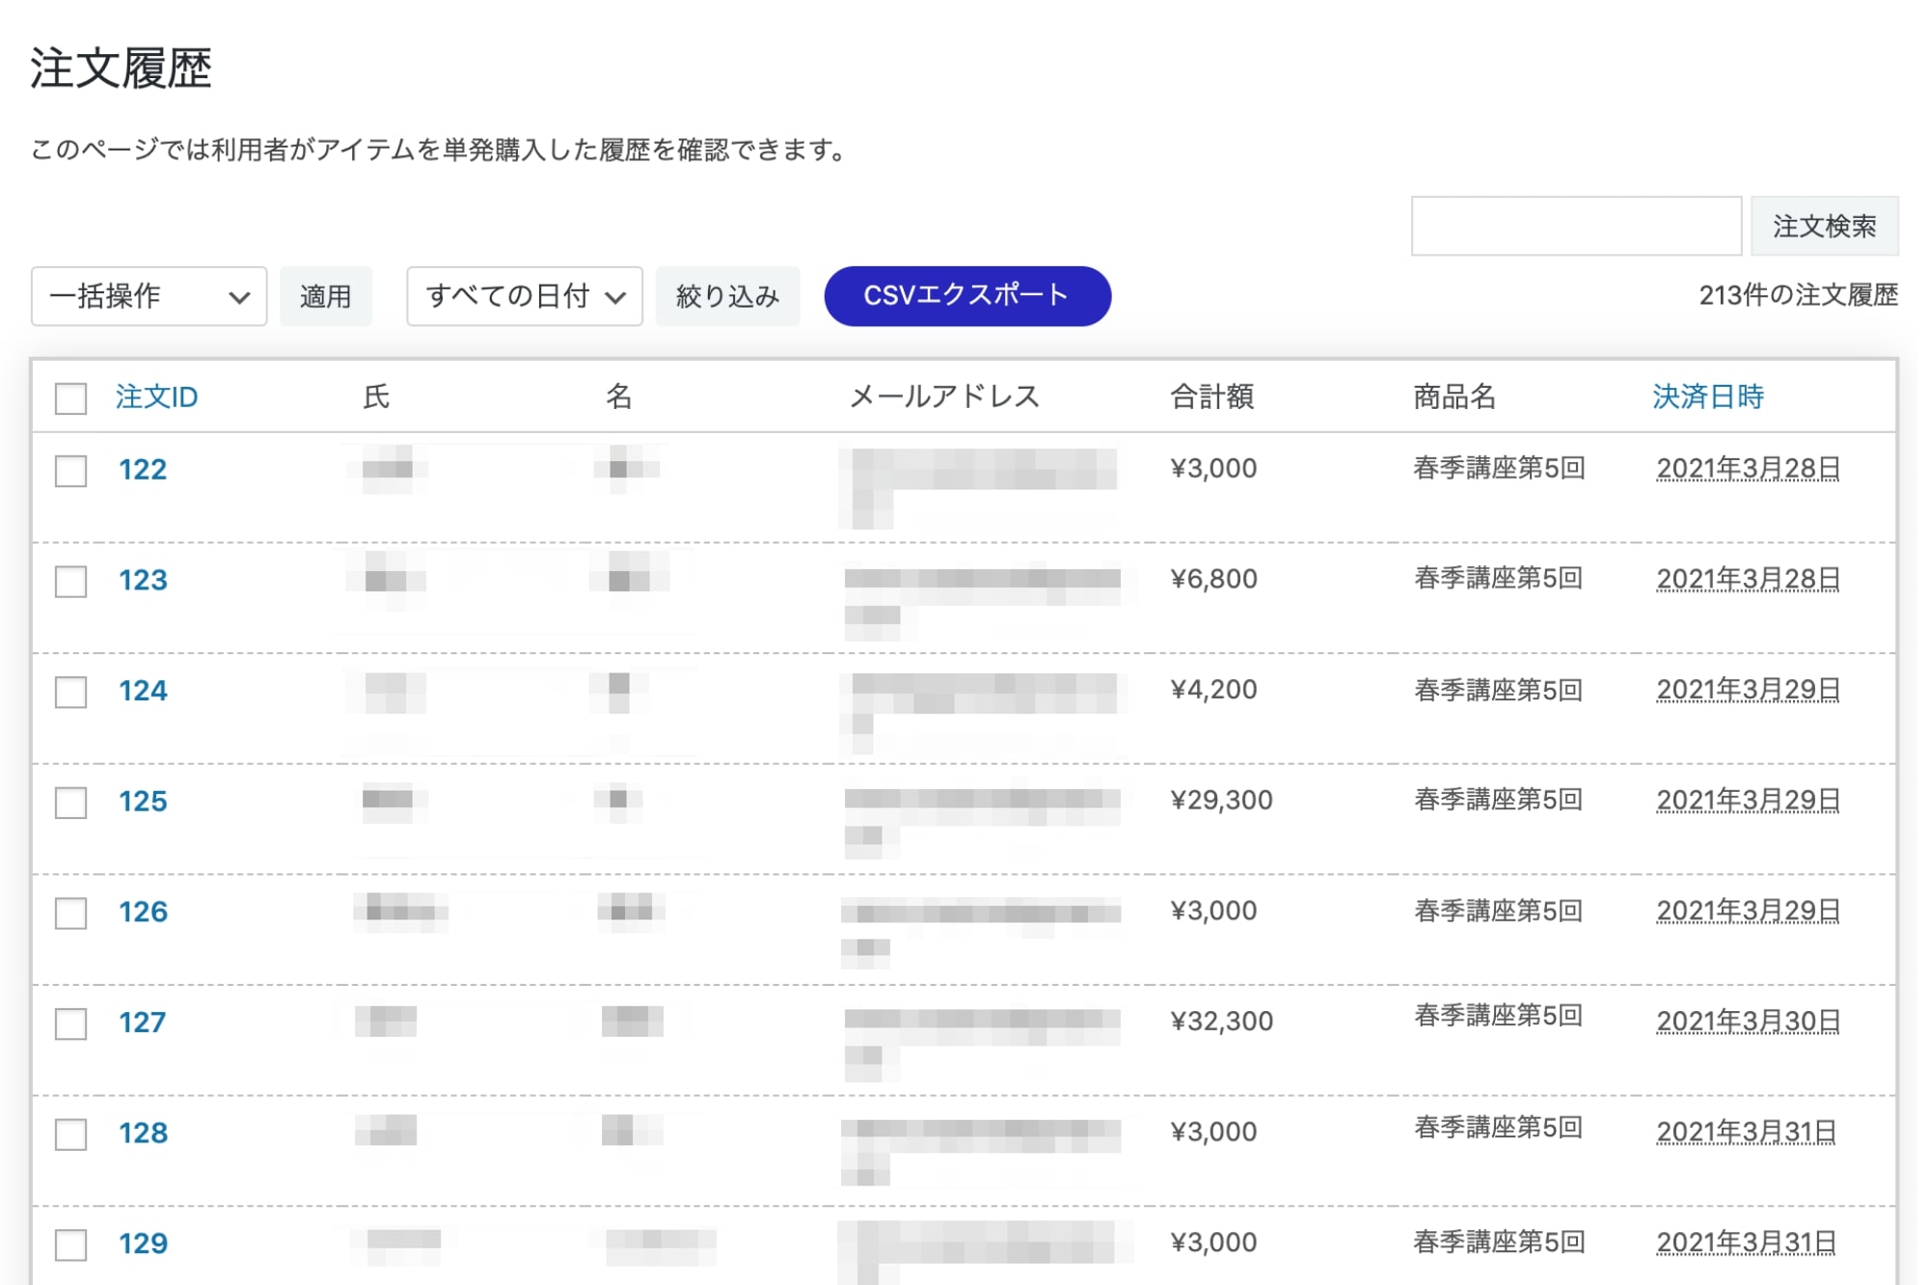Click the 絞り込み filter button

click(727, 296)
